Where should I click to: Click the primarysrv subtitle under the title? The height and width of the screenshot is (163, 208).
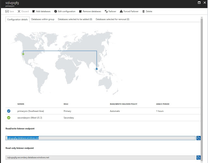[10, 6]
